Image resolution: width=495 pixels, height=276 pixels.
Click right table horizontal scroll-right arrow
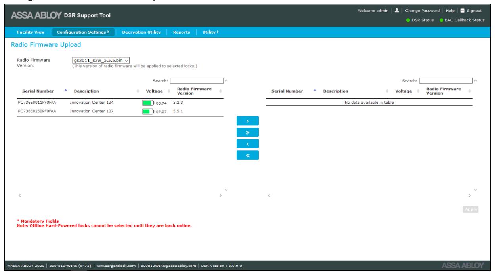pyautogui.click(x=470, y=196)
